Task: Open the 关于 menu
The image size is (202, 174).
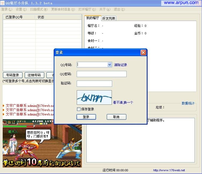Action: [x=105, y=9]
